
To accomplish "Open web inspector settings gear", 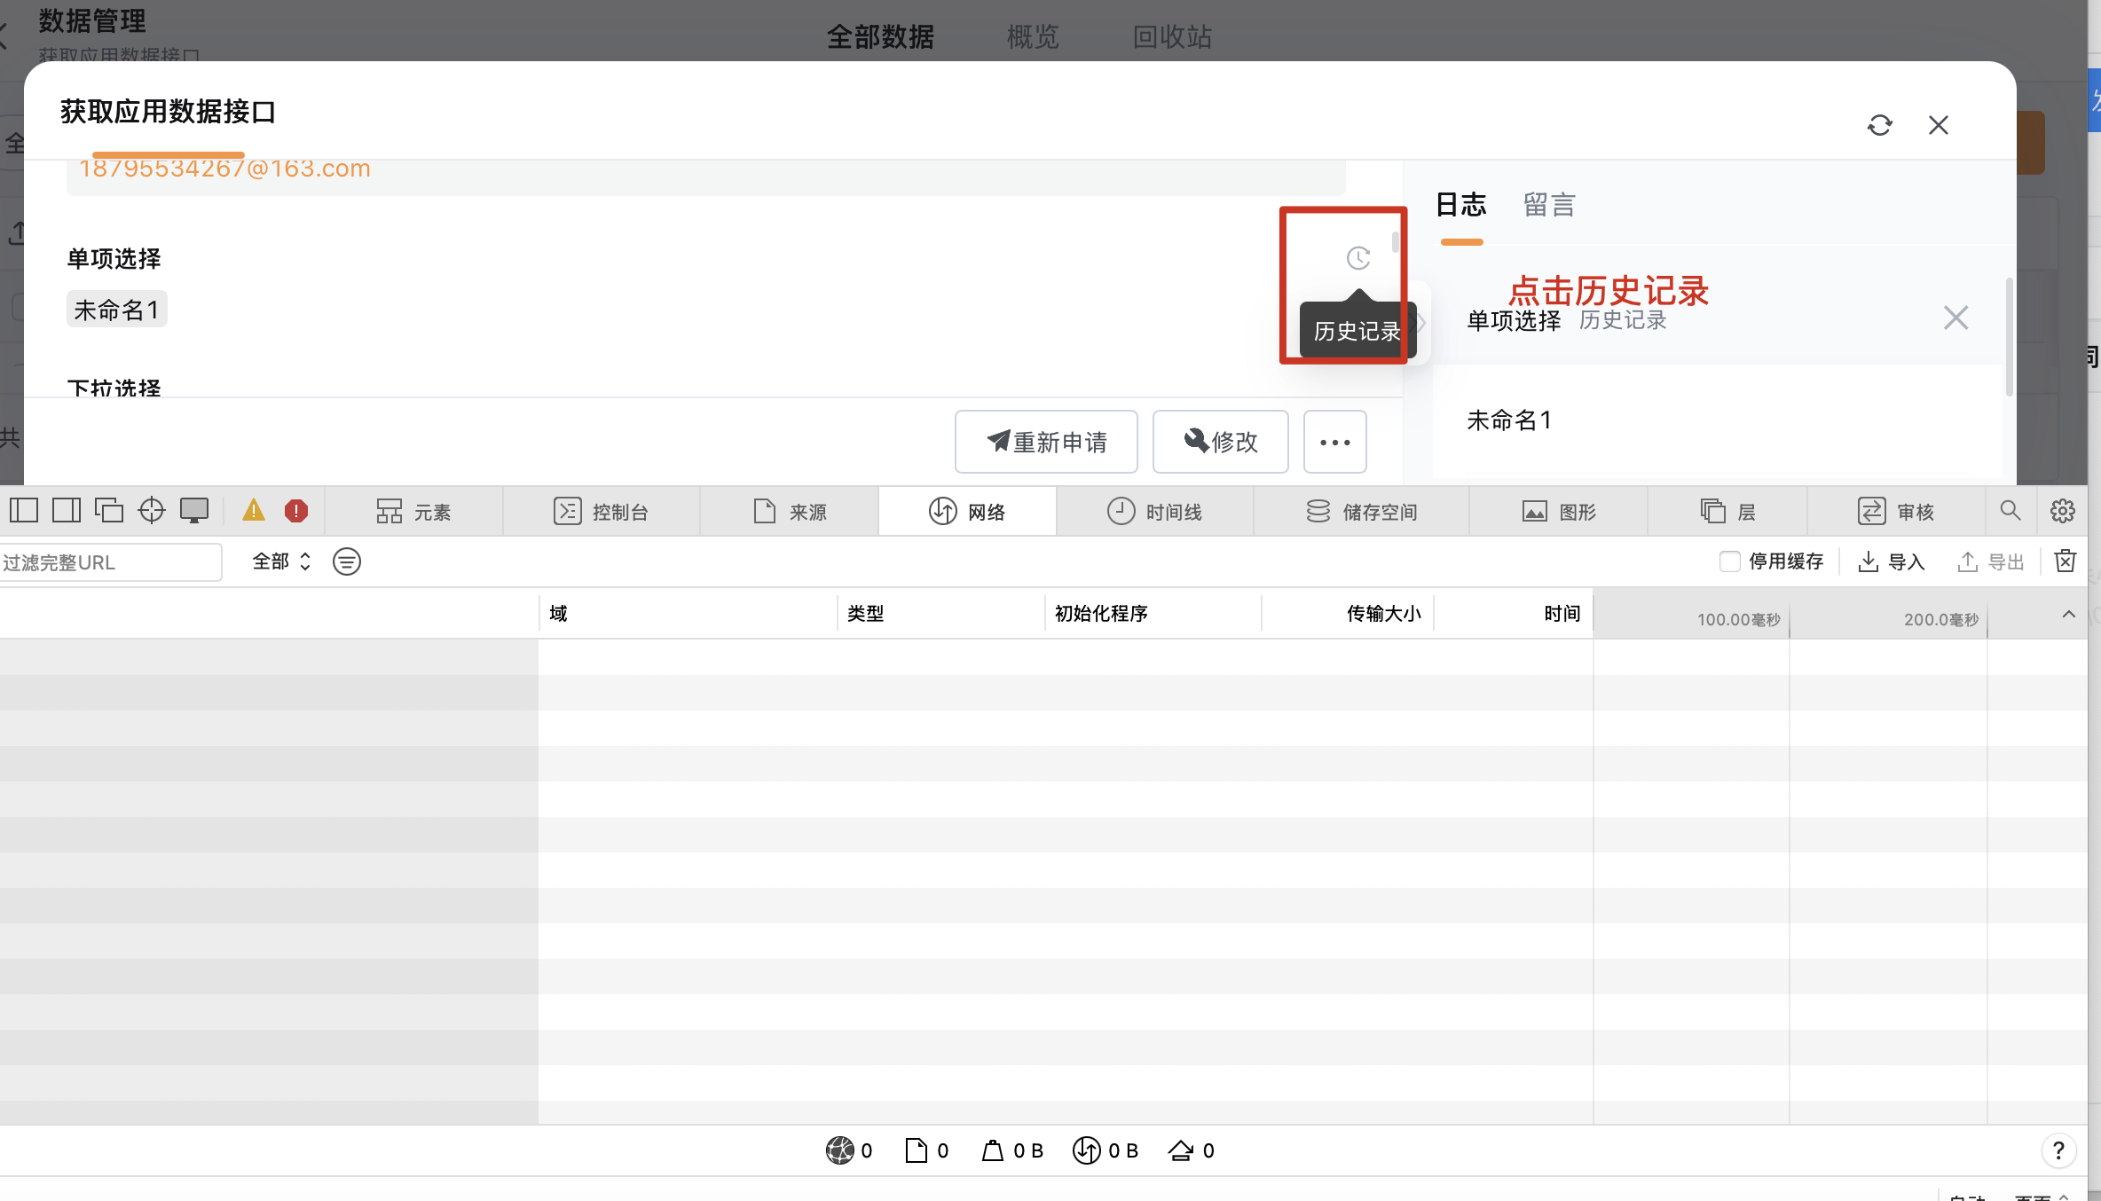I will pos(2063,511).
